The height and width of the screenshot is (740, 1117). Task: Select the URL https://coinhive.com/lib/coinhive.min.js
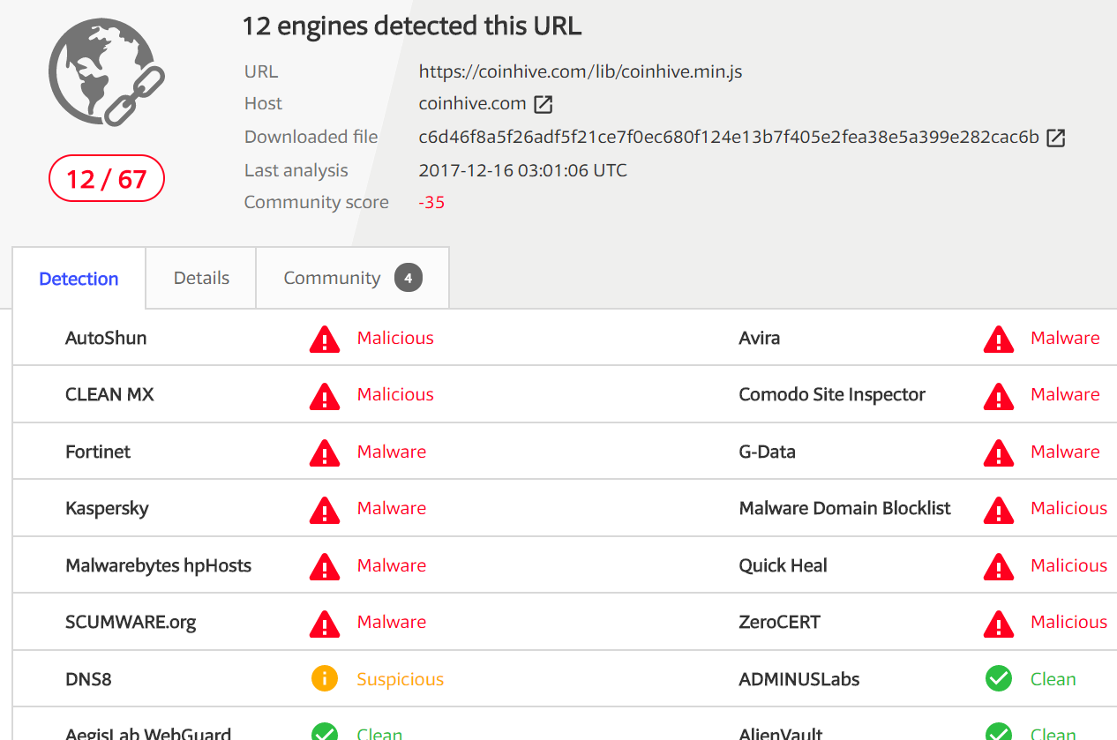[581, 71]
